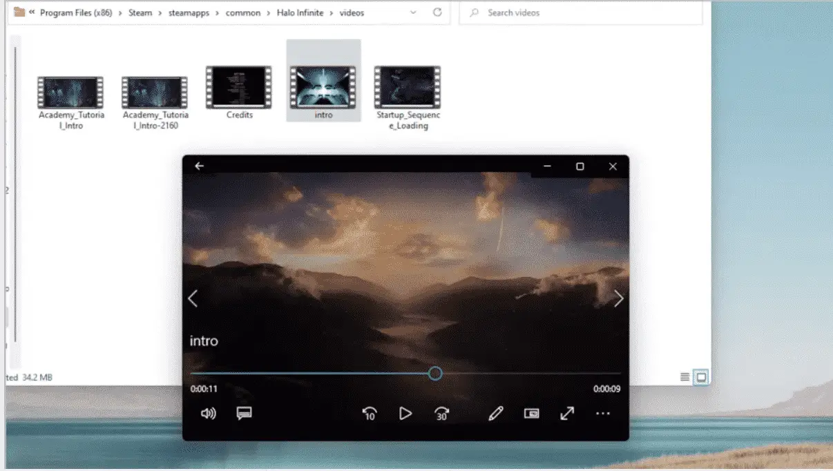This screenshot has width=833, height=471.
Task: Click the search magnifier icon in Explorer
Action: [475, 12]
